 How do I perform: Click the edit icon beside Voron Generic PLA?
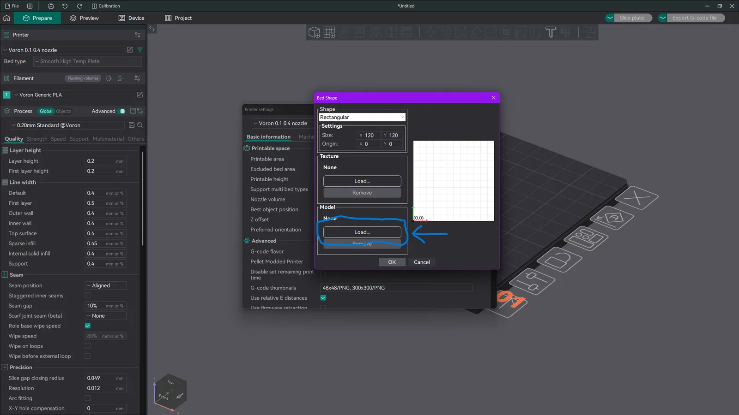coord(140,95)
